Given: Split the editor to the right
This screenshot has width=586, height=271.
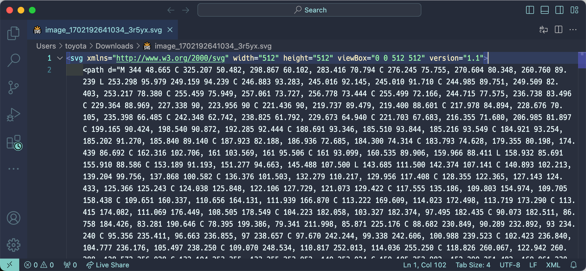Looking at the screenshot, I should click(559, 30).
